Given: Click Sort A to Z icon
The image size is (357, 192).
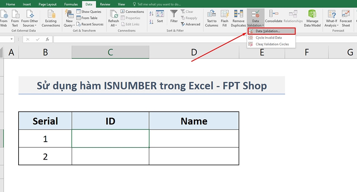Looking at the screenshot, I should (x=151, y=14).
